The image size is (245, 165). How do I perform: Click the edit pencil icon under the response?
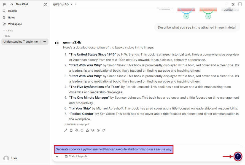pyautogui.click(x=66, y=130)
